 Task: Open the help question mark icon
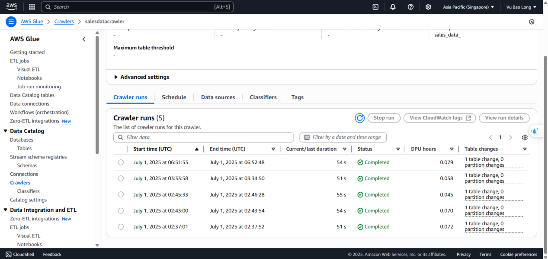pos(410,7)
